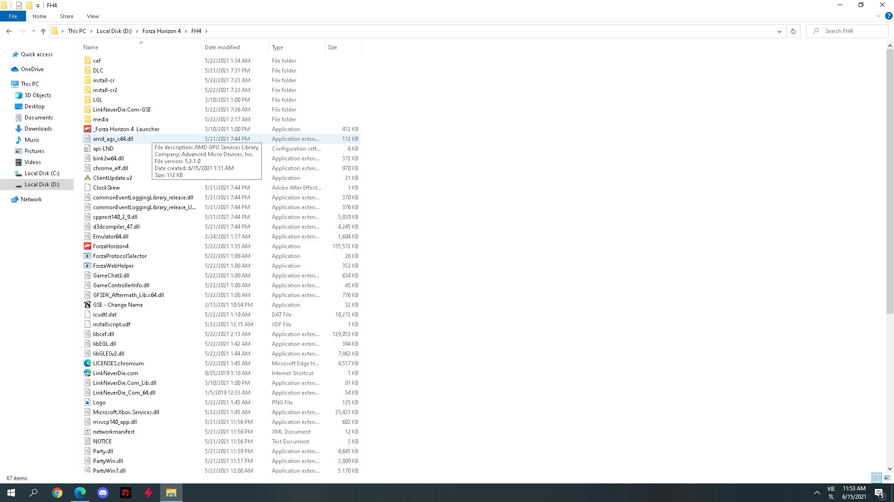Screen dimensions: 894x502
Task: Expand the chevron after FH4 breadcrumb
Action: point(207,31)
